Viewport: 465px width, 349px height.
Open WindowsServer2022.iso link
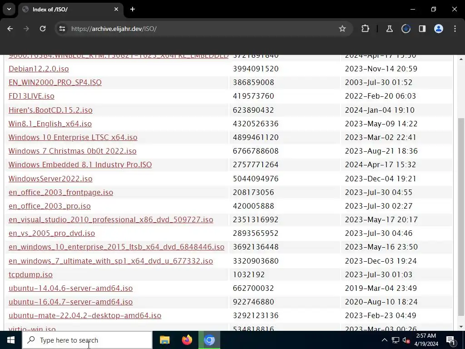coord(50,178)
